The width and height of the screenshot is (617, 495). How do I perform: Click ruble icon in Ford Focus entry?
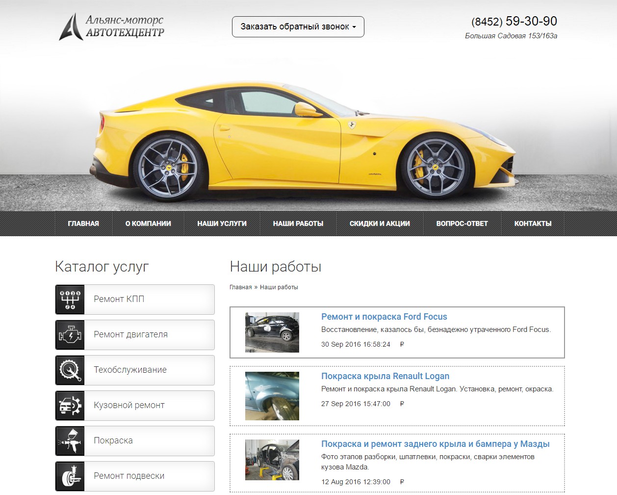[402, 344]
